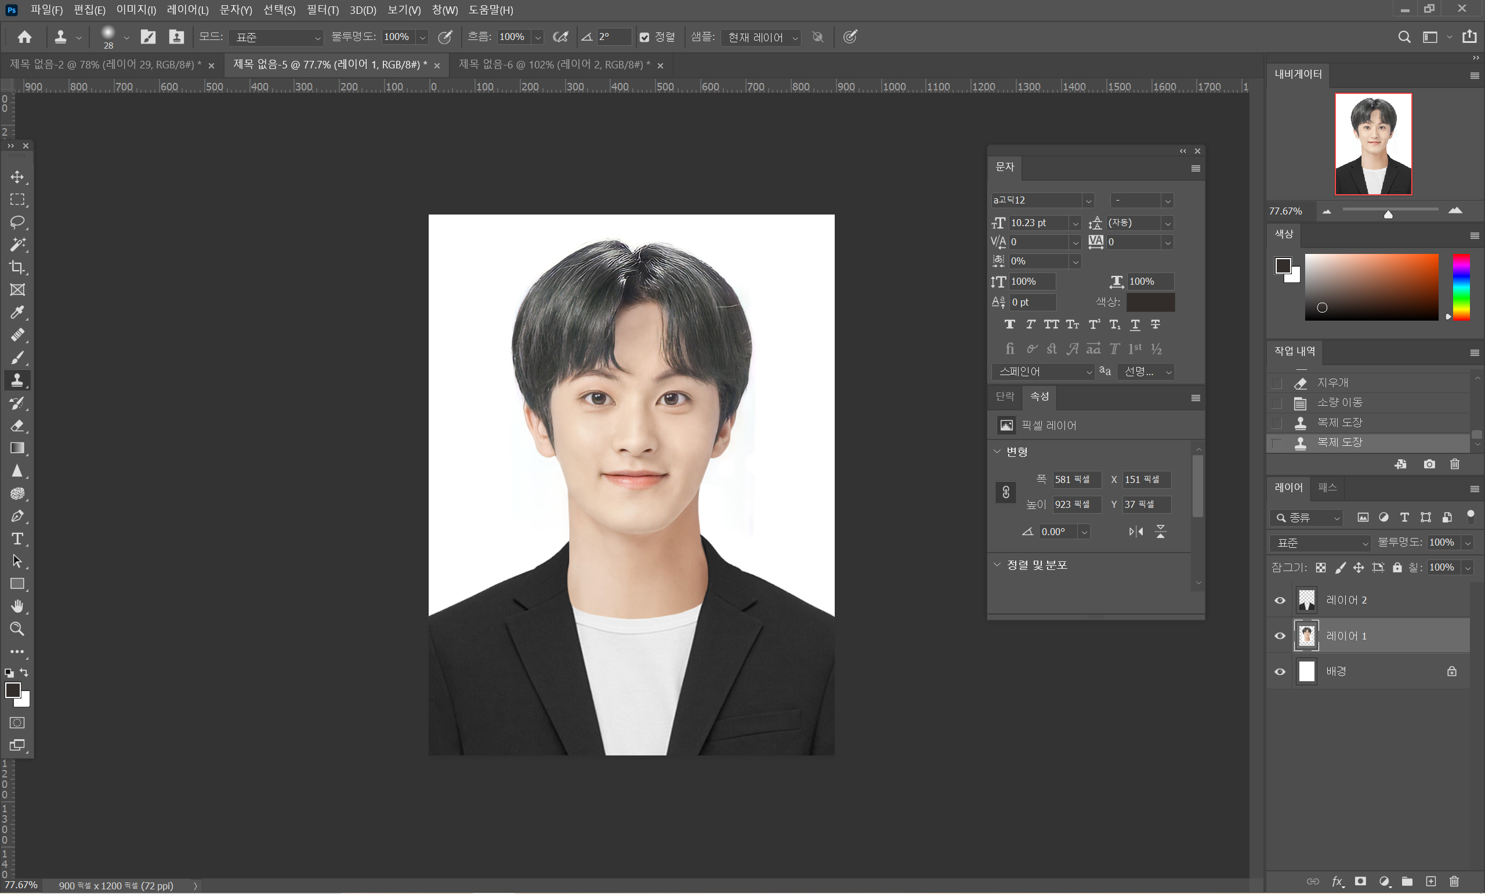
Task: Uncheck the 정렬 (Aligned) checkbox
Action: point(644,37)
